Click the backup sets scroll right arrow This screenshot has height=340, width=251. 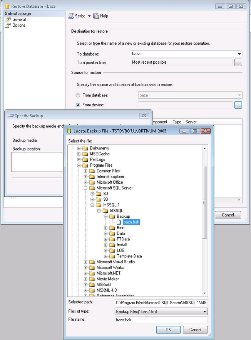tap(239, 200)
